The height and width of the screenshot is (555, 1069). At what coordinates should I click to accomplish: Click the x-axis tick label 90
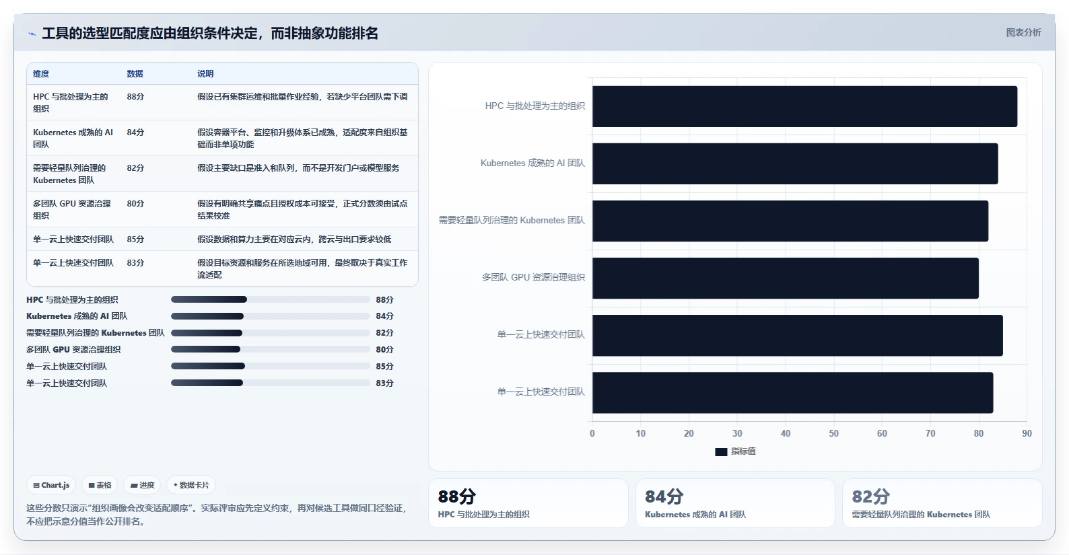[1027, 434]
